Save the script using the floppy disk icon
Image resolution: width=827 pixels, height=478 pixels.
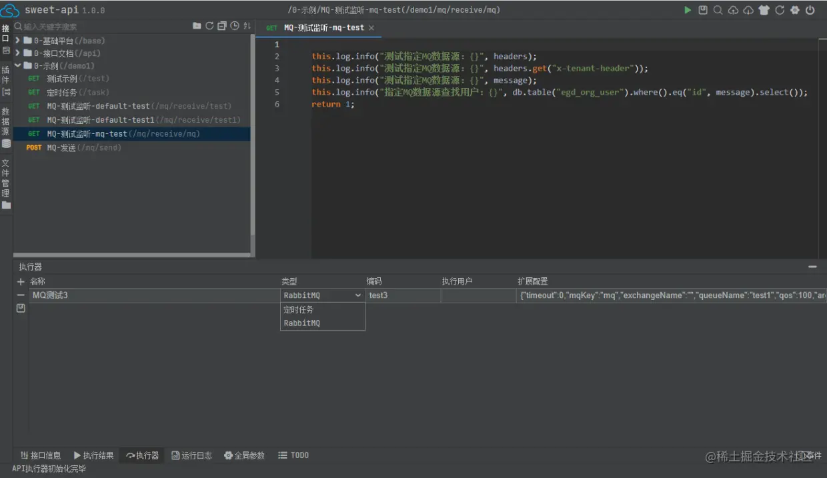(703, 10)
